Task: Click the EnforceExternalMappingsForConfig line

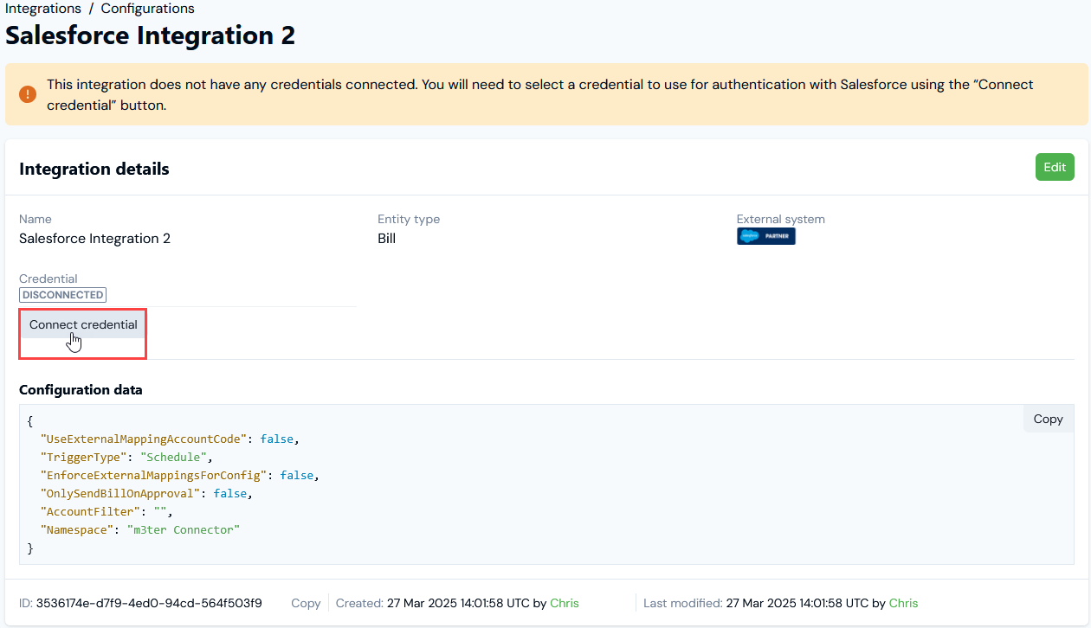Action: (x=180, y=475)
